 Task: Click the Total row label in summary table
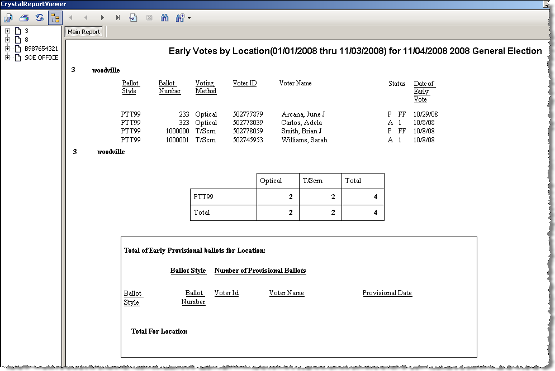pyautogui.click(x=201, y=213)
